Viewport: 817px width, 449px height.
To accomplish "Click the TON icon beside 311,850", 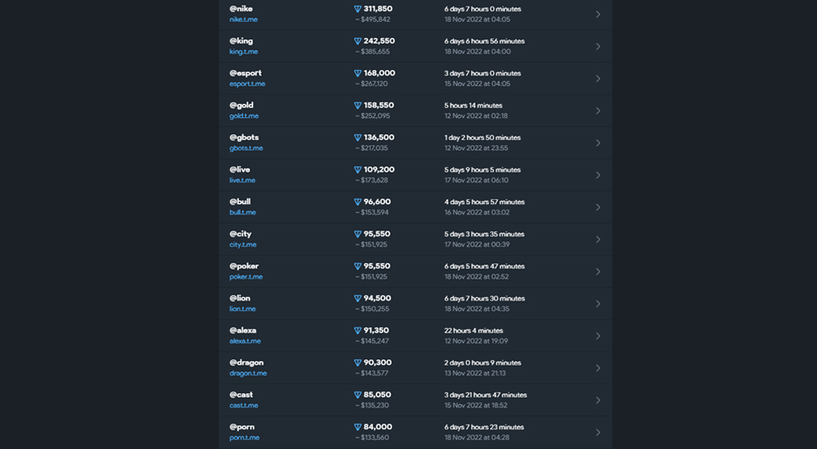I will 357,9.
